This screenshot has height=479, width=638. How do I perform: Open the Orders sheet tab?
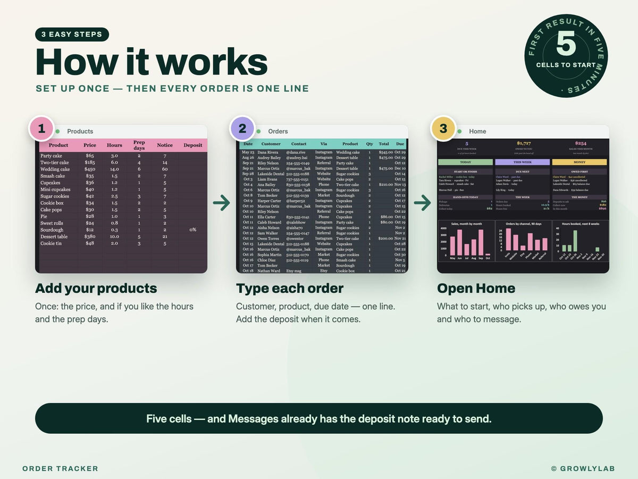(x=278, y=131)
